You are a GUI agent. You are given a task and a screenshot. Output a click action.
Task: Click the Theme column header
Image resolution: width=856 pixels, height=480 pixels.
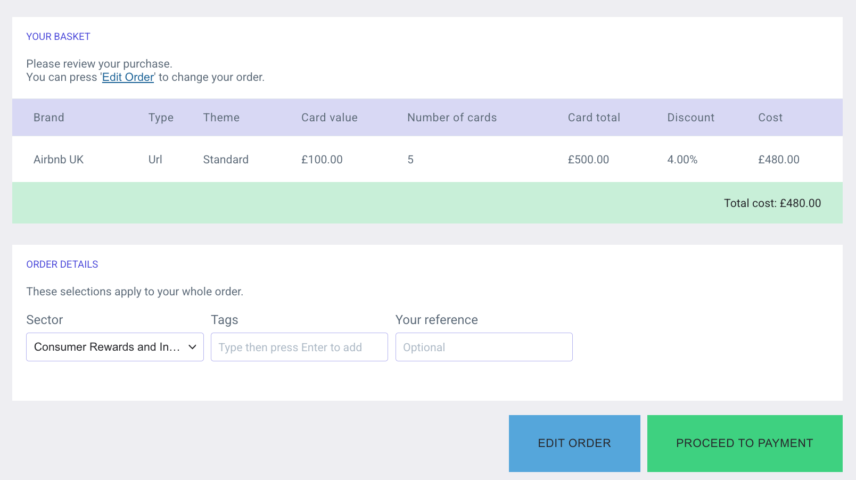(x=221, y=118)
